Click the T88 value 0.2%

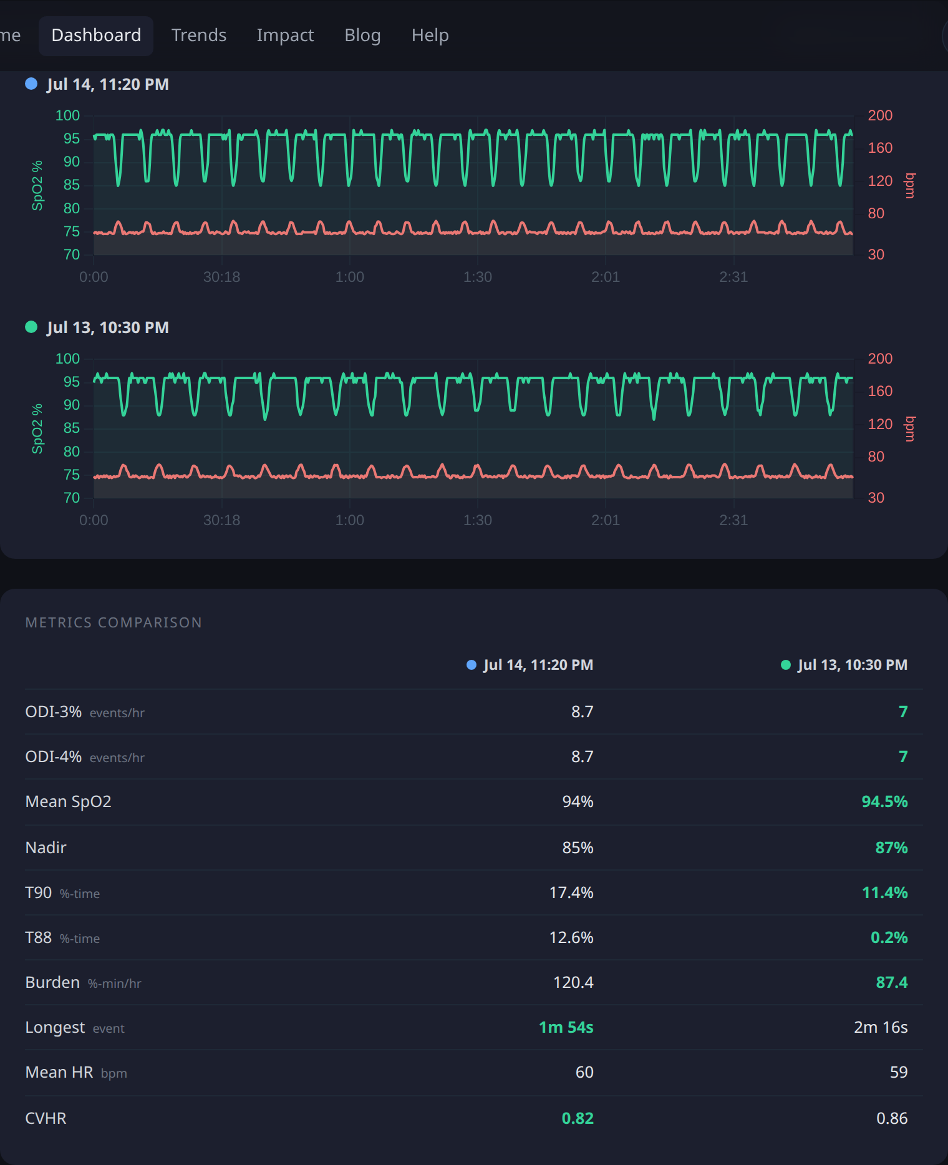tap(889, 937)
